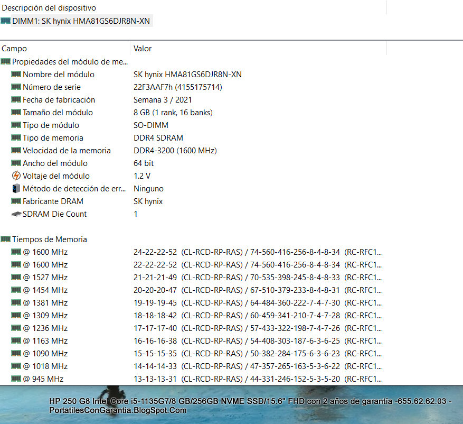This screenshot has width=463, height=424.
Task: Click chip icon beside SDRAM Die Count
Action: coord(16,214)
